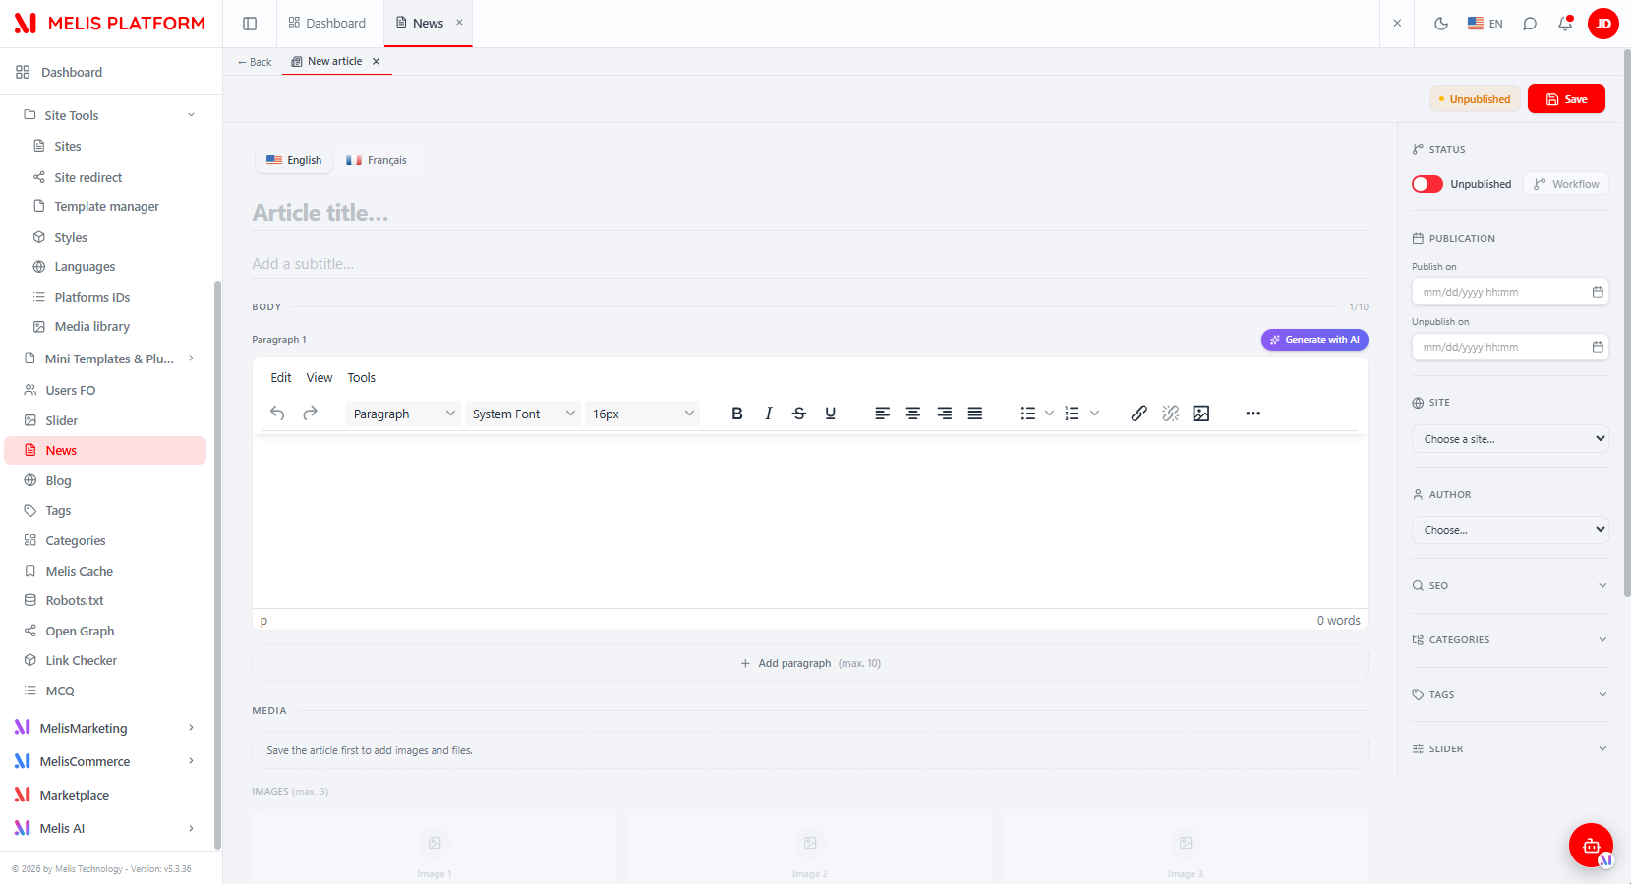This screenshot has height=884, width=1631.
Task: Expand the Categories section in side panel
Action: coord(1510,639)
